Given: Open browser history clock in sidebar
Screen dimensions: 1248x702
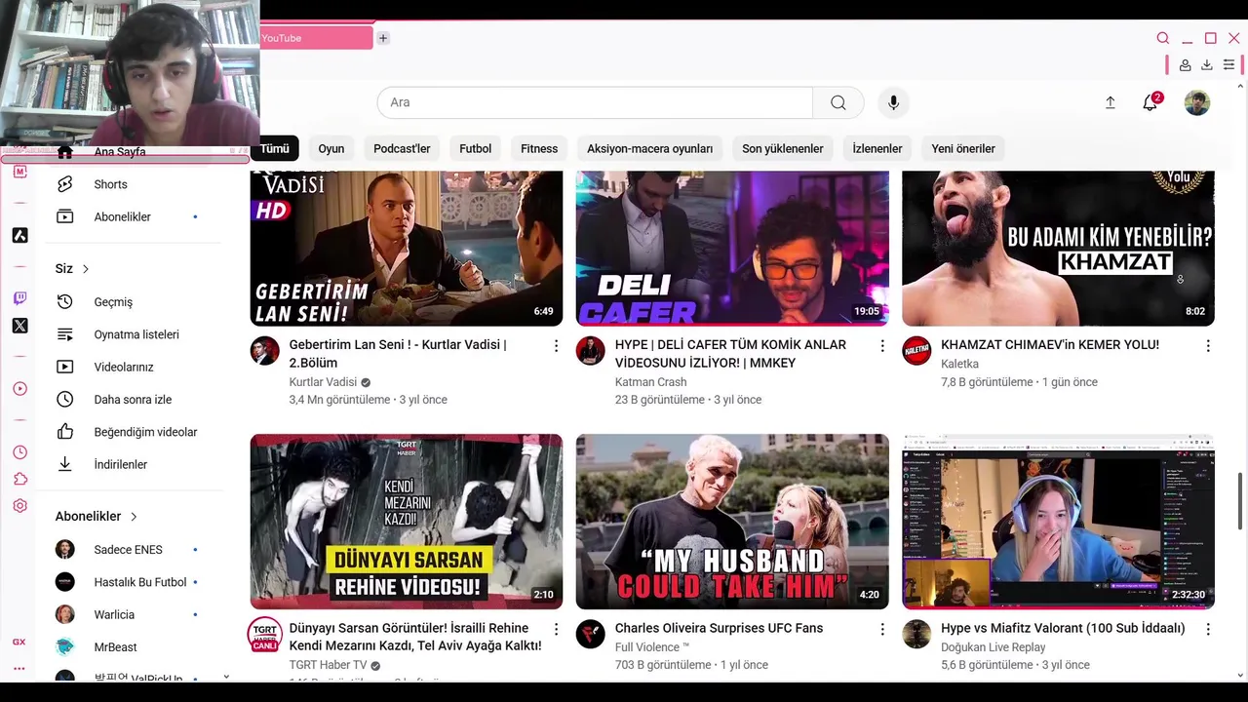Looking at the screenshot, I should (x=19, y=452).
